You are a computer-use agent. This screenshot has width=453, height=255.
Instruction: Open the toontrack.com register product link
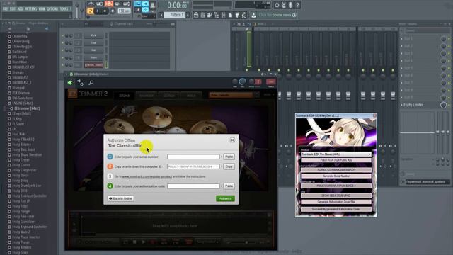147,176
